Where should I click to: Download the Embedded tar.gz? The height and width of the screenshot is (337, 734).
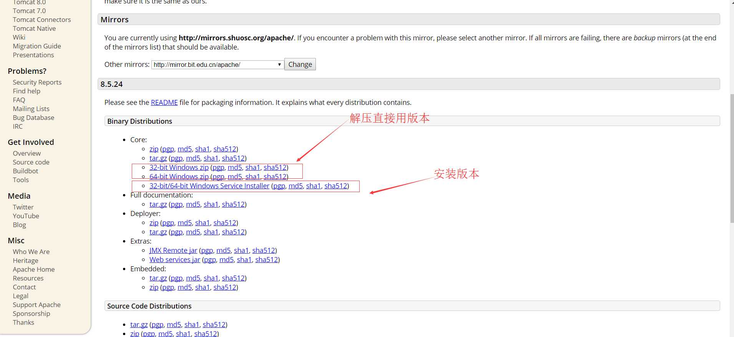pos(158,278)
